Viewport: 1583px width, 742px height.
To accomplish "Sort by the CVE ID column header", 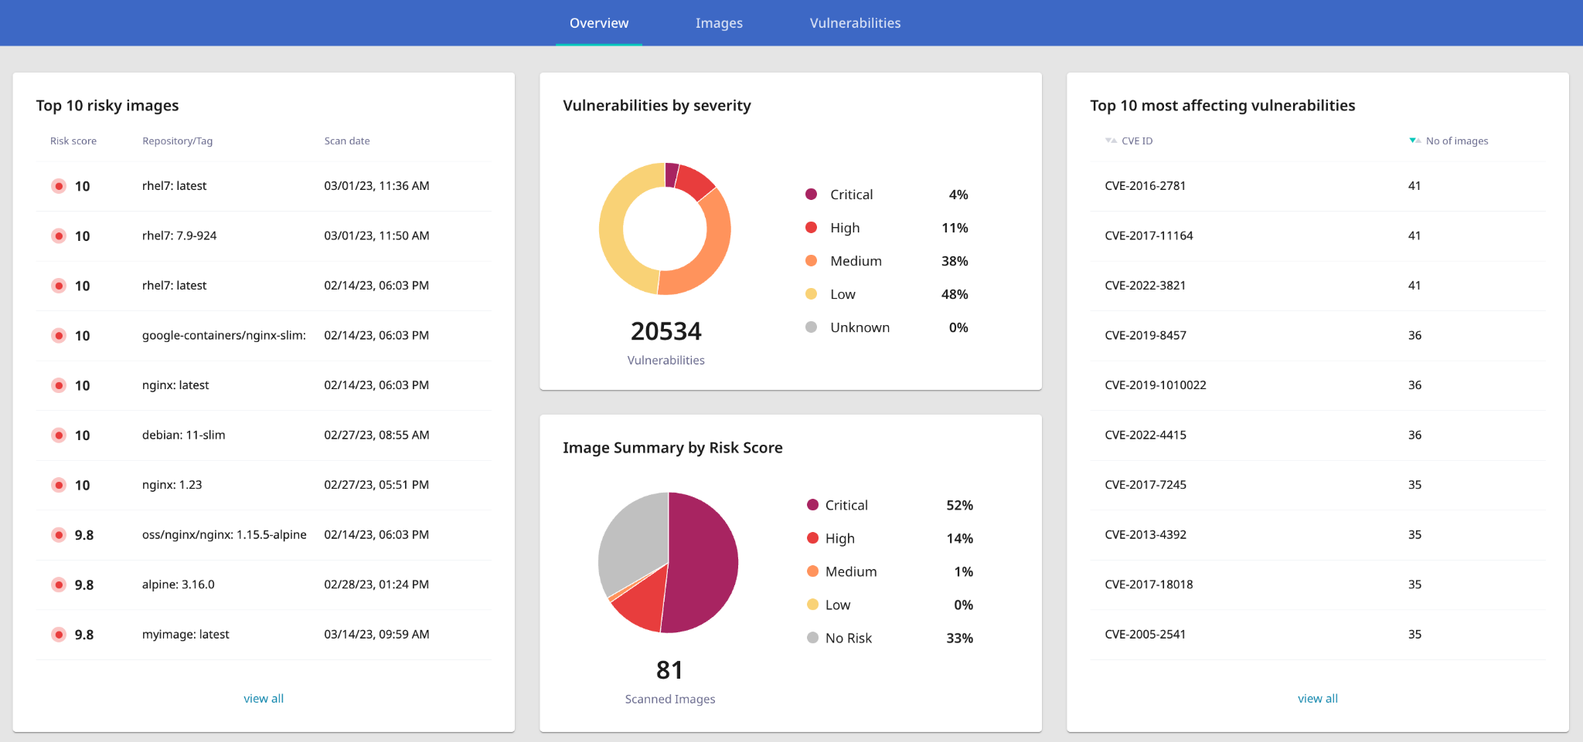I will pos(1137,141).
